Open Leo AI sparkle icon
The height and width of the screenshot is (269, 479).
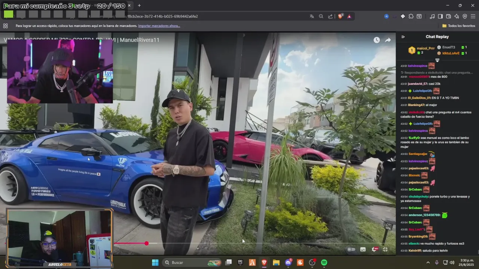click(x=457, y=16)
